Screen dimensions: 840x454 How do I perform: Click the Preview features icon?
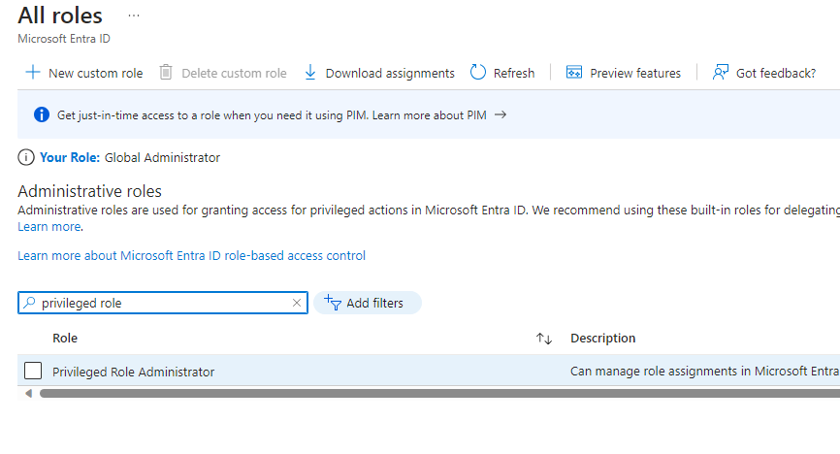click(x=574, y=73)
